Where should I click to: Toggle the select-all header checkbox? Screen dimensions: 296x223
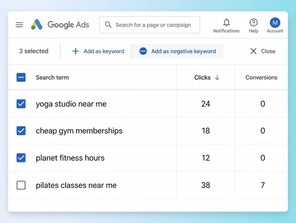[21, 77]
